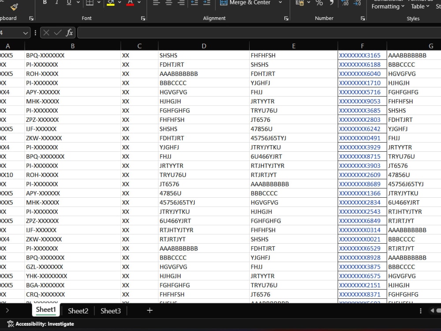Open the Font Color dropdown arrow
The width and height of the screenshot is (441, 331).
(139, 3)
